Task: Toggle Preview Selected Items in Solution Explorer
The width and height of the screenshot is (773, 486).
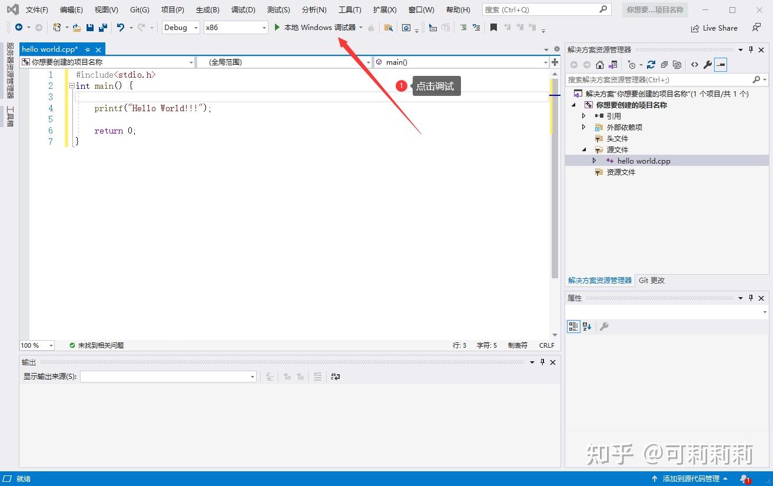Action: [721, 65]
